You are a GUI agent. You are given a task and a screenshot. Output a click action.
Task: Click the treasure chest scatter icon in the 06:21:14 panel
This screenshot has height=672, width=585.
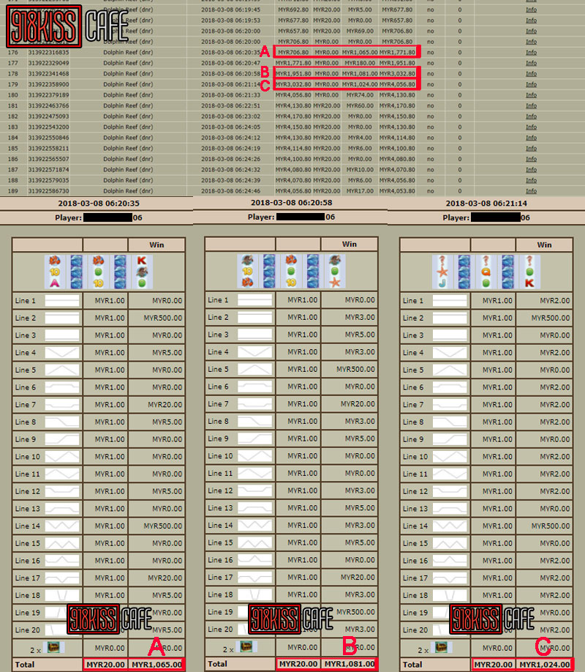[443, 648]
